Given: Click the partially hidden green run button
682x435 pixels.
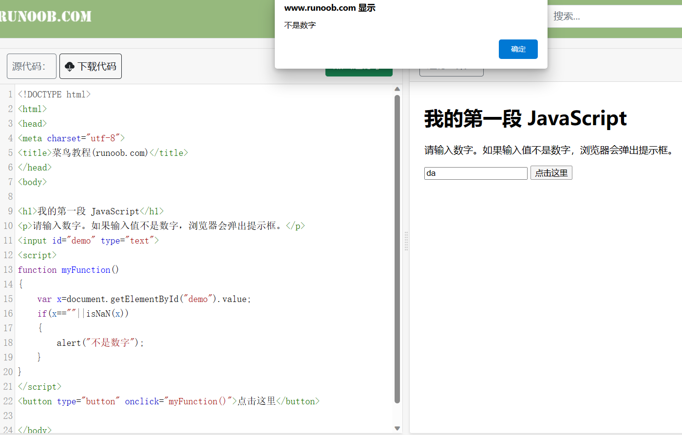Looking at the screenshot, I should [x=359, y=72].
